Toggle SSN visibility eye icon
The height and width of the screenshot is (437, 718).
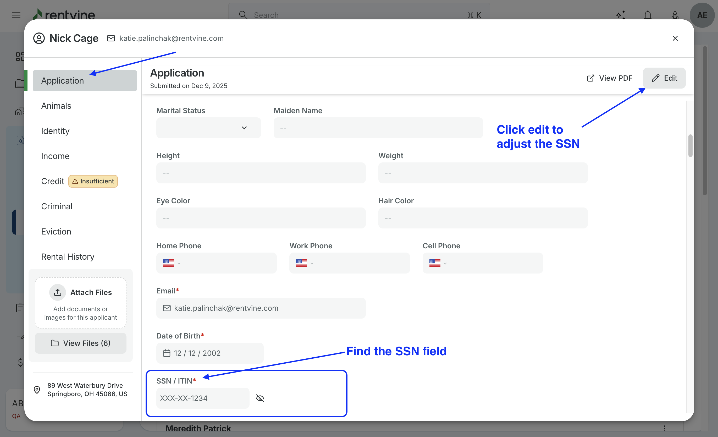point(260,398)
